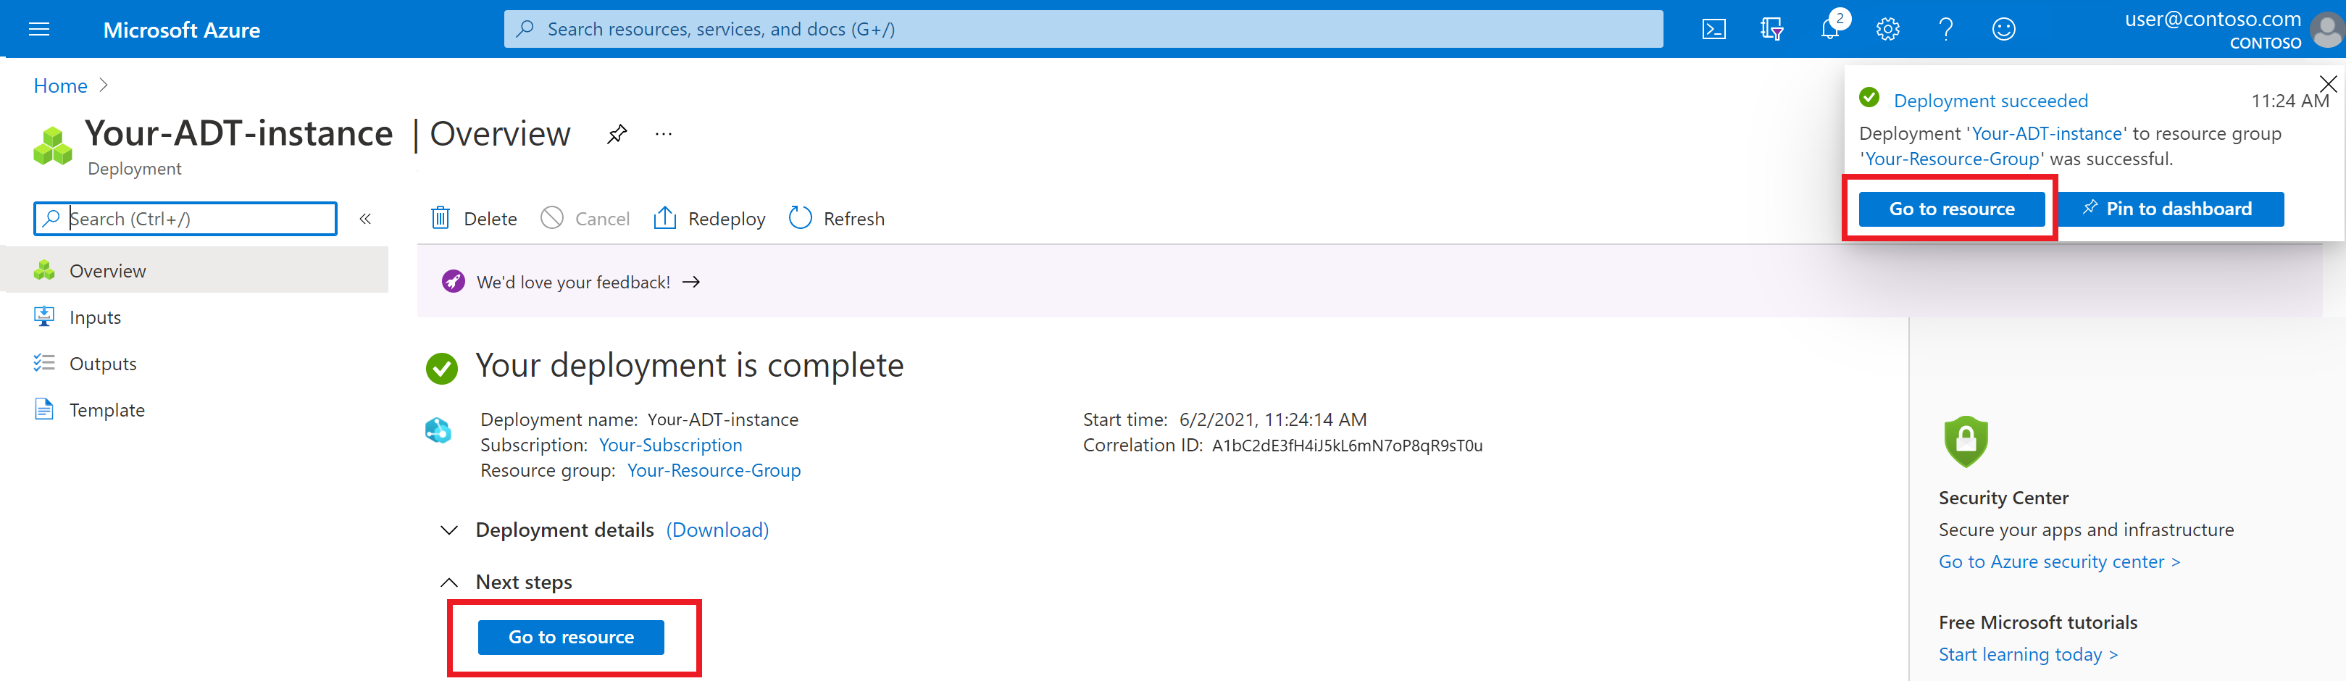The width and height of the screenshot is (2346, 681).
Task: Open portal settings gear
Action: pyautogui.click(x=1888, y=30)
